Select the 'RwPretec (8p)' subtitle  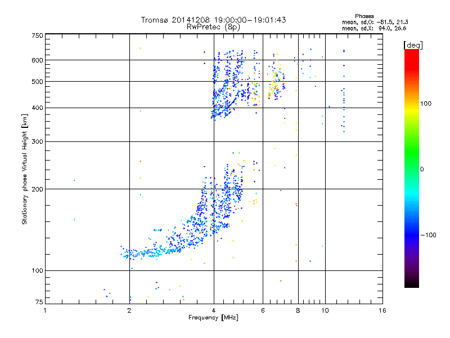213,27
